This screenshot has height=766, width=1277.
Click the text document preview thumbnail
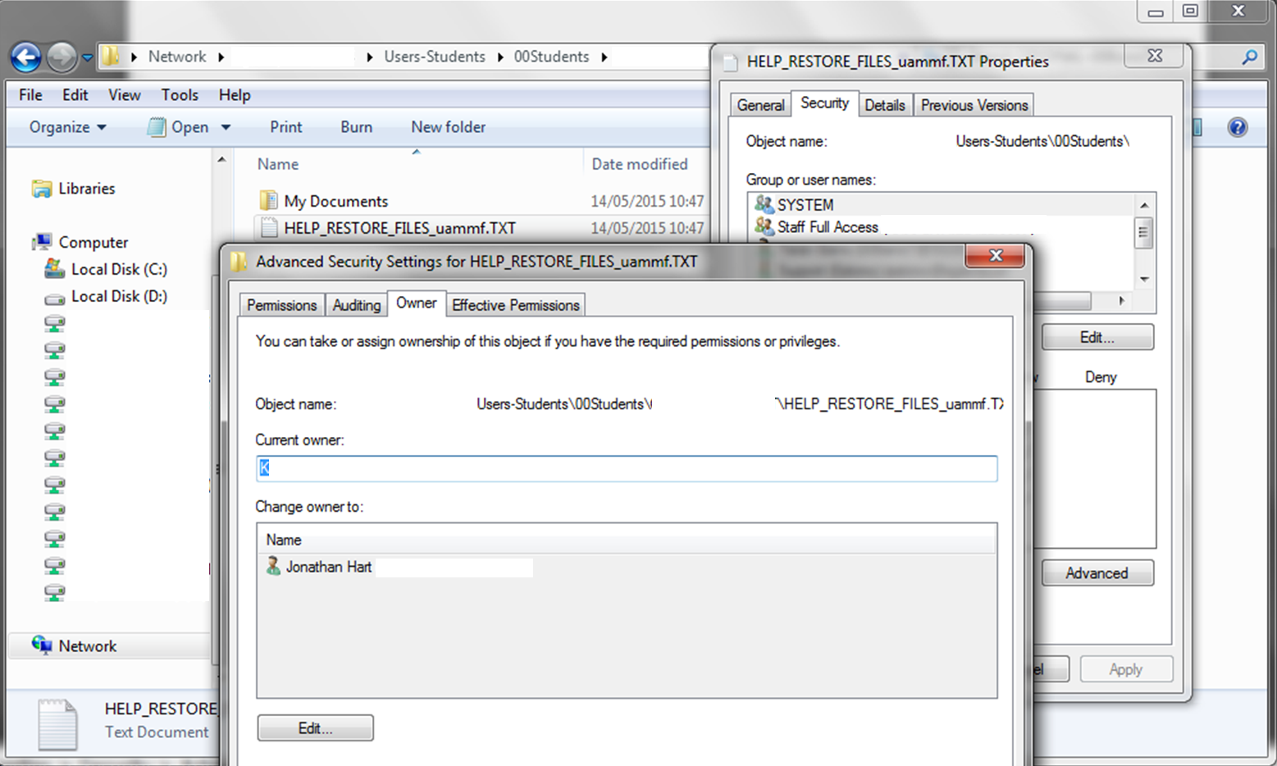click(57, 724)
